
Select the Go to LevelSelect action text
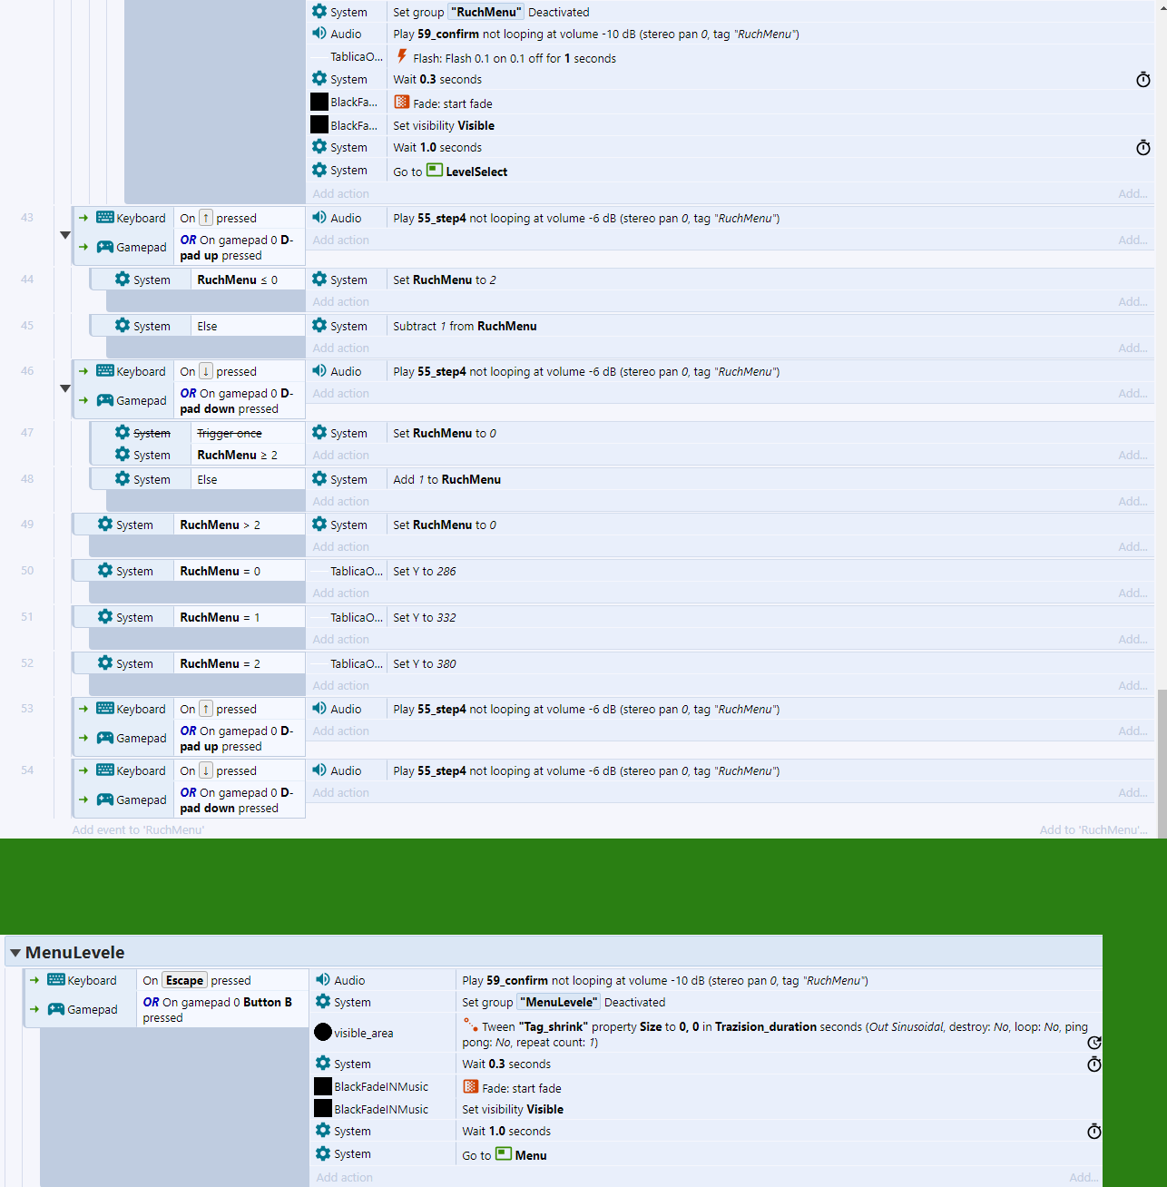[x=450, y=172]
